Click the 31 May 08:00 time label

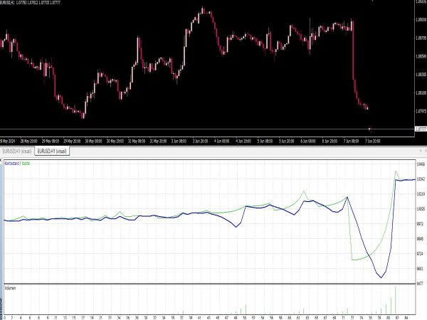137,142
